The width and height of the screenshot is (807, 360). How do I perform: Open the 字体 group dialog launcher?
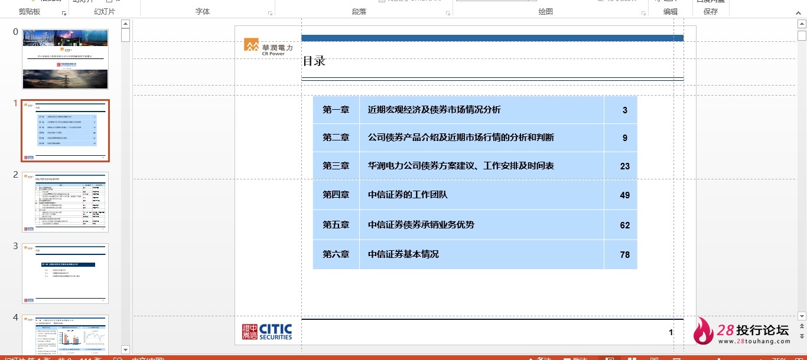(271, 13)
